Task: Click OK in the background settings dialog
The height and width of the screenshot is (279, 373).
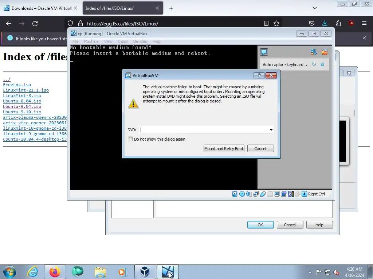Action: click(x=260, y=225)
